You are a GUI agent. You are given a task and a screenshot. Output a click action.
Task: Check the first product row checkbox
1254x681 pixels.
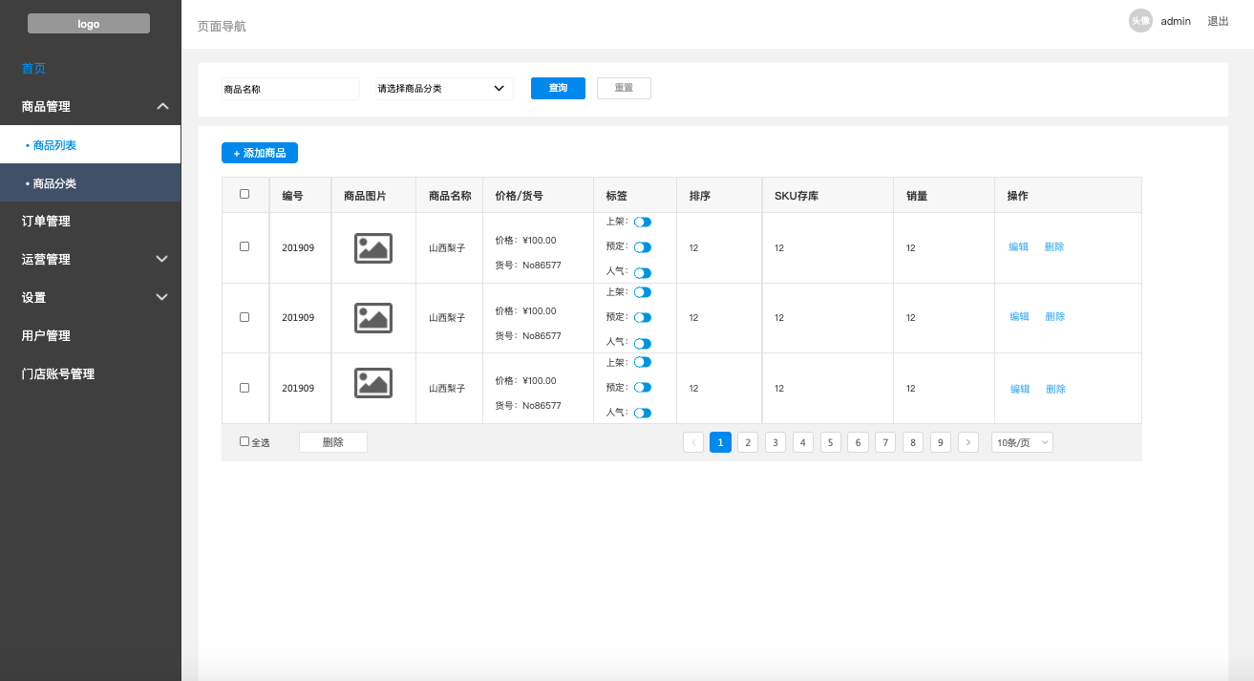point(244,246)
